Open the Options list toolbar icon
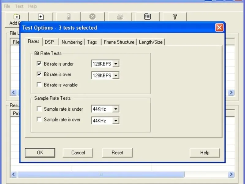This screenshot has height=184, width=245. pos(147,17)
